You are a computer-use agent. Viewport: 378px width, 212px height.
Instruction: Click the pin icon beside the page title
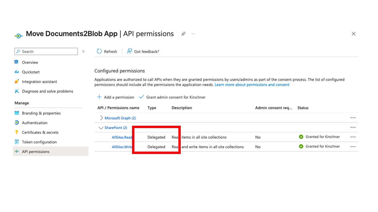point(183,34)
